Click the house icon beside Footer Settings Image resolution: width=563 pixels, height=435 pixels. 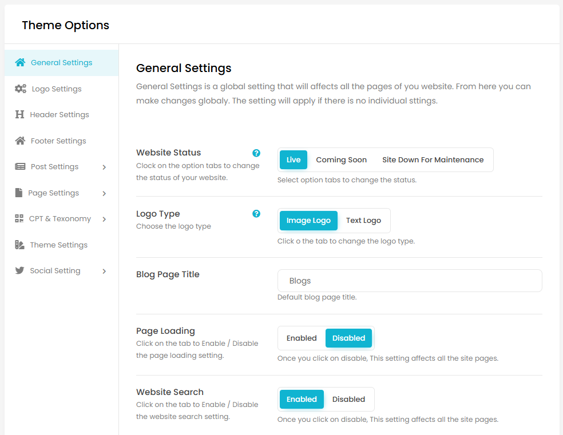click(x=21, y=141)
